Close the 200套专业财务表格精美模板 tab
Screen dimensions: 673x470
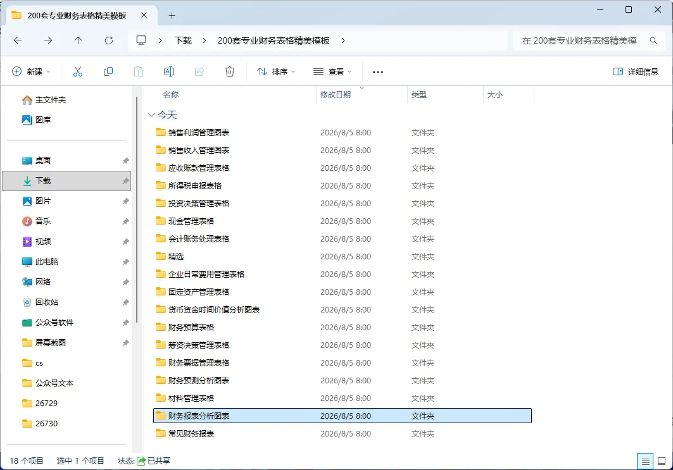tap(144, 15)
